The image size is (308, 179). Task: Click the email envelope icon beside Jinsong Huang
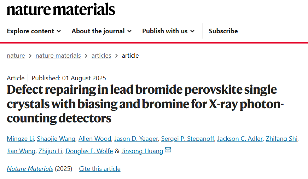[168, 150]
